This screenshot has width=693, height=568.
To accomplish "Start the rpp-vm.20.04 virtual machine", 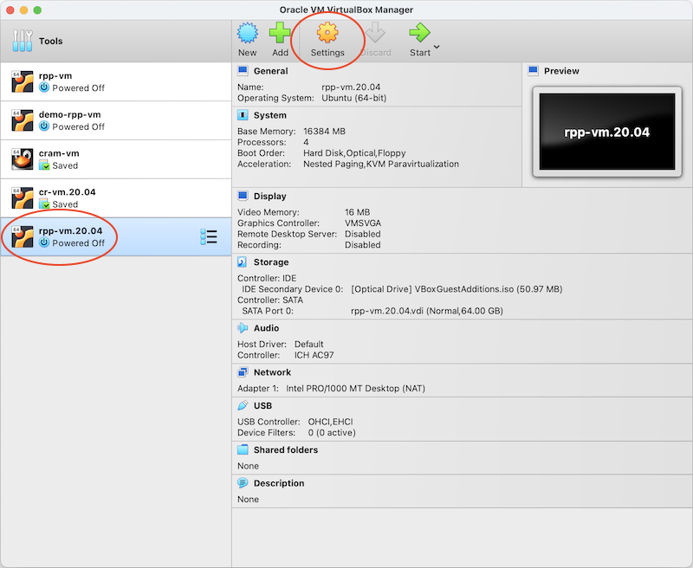I will pyautogui.click(x=418, y=38).
